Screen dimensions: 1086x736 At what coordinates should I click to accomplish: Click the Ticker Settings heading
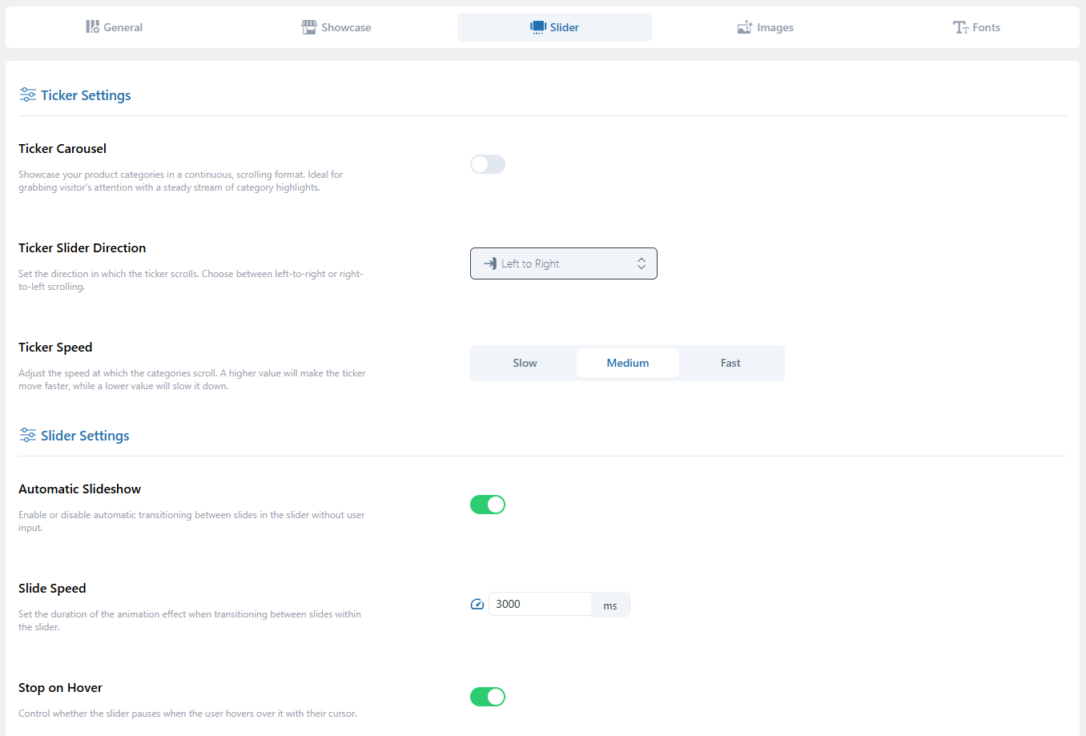[x=86, y=95]
